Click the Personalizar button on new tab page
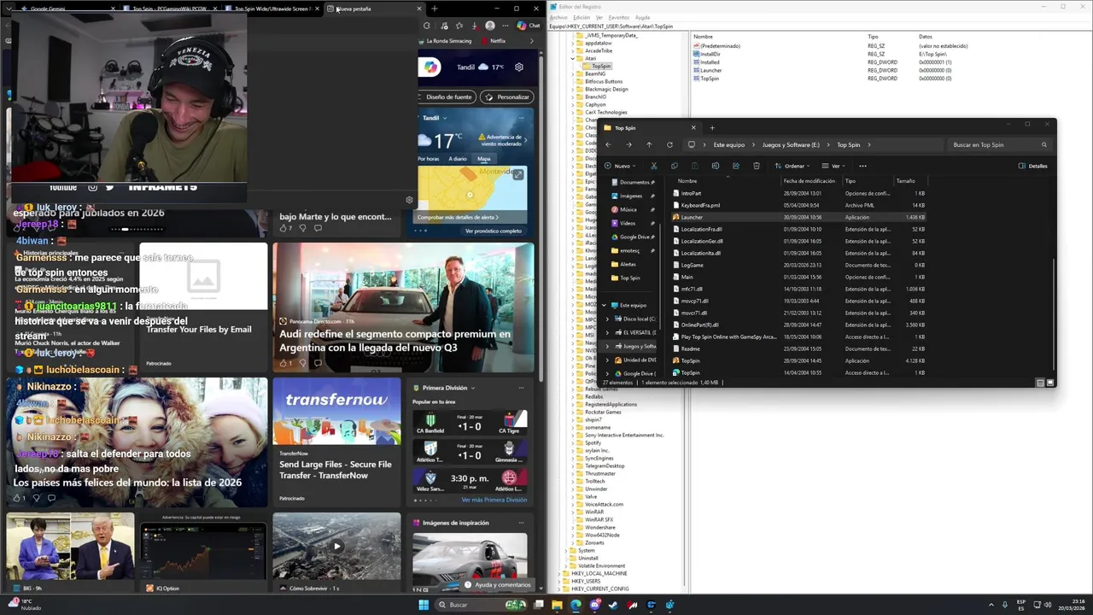 506,97
